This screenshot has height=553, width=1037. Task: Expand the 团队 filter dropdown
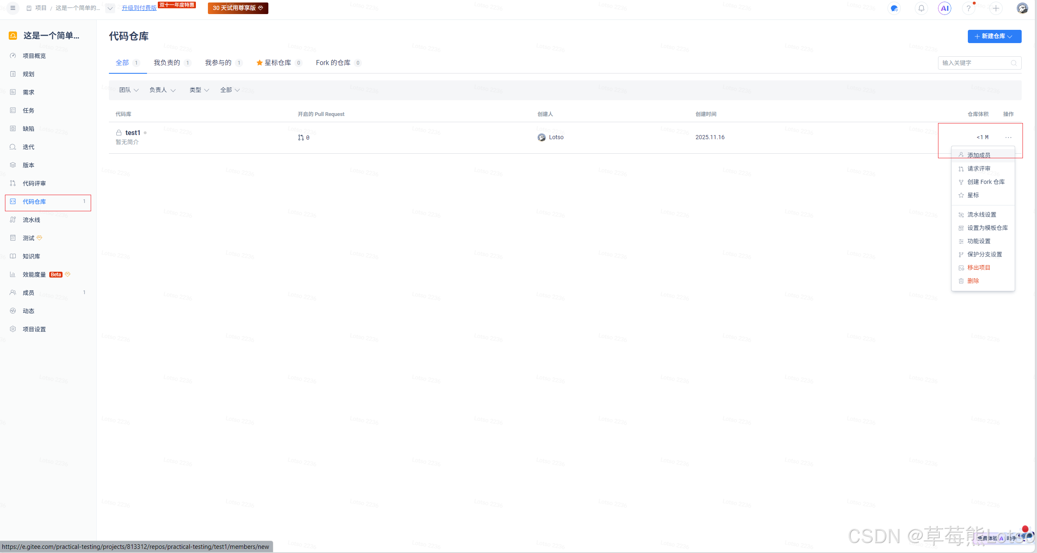[x=128, y=90]
